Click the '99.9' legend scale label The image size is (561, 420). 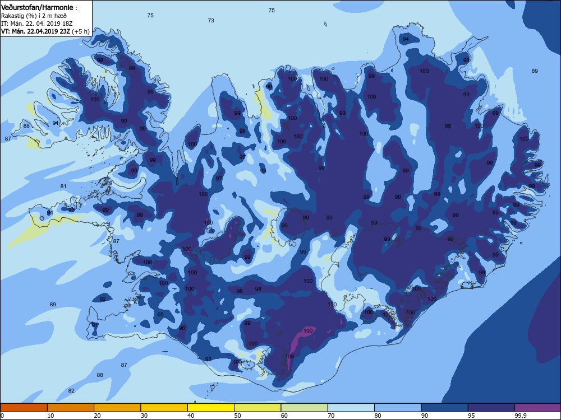point(520,416)
